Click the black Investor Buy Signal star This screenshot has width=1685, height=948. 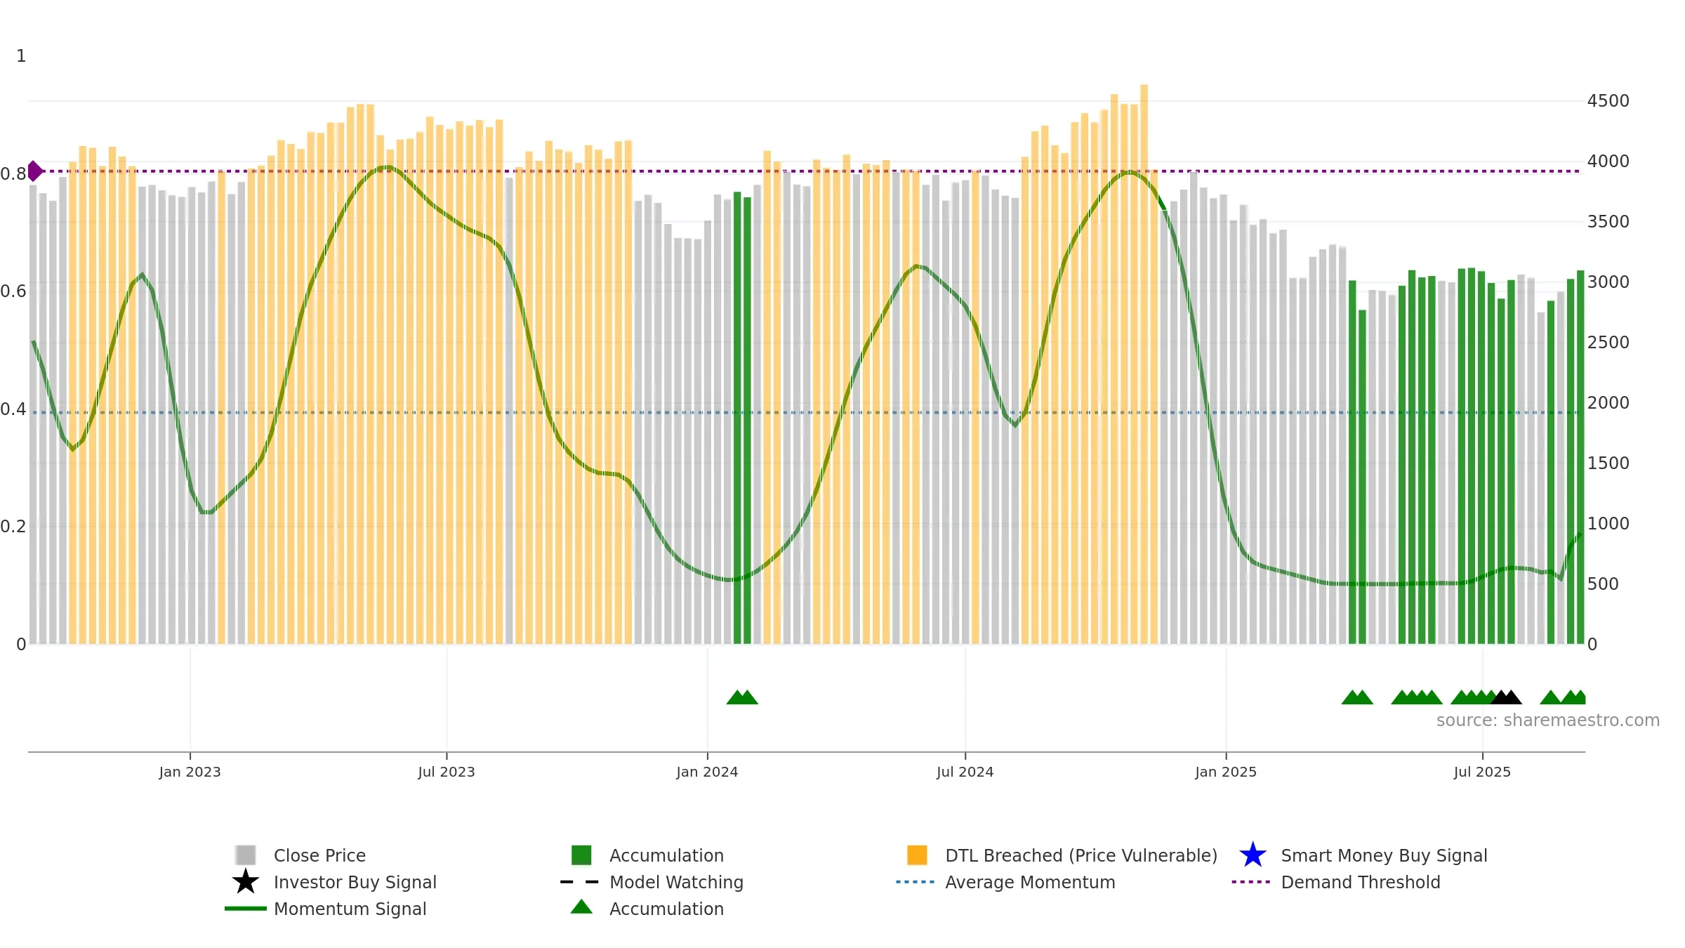(246, 881)
